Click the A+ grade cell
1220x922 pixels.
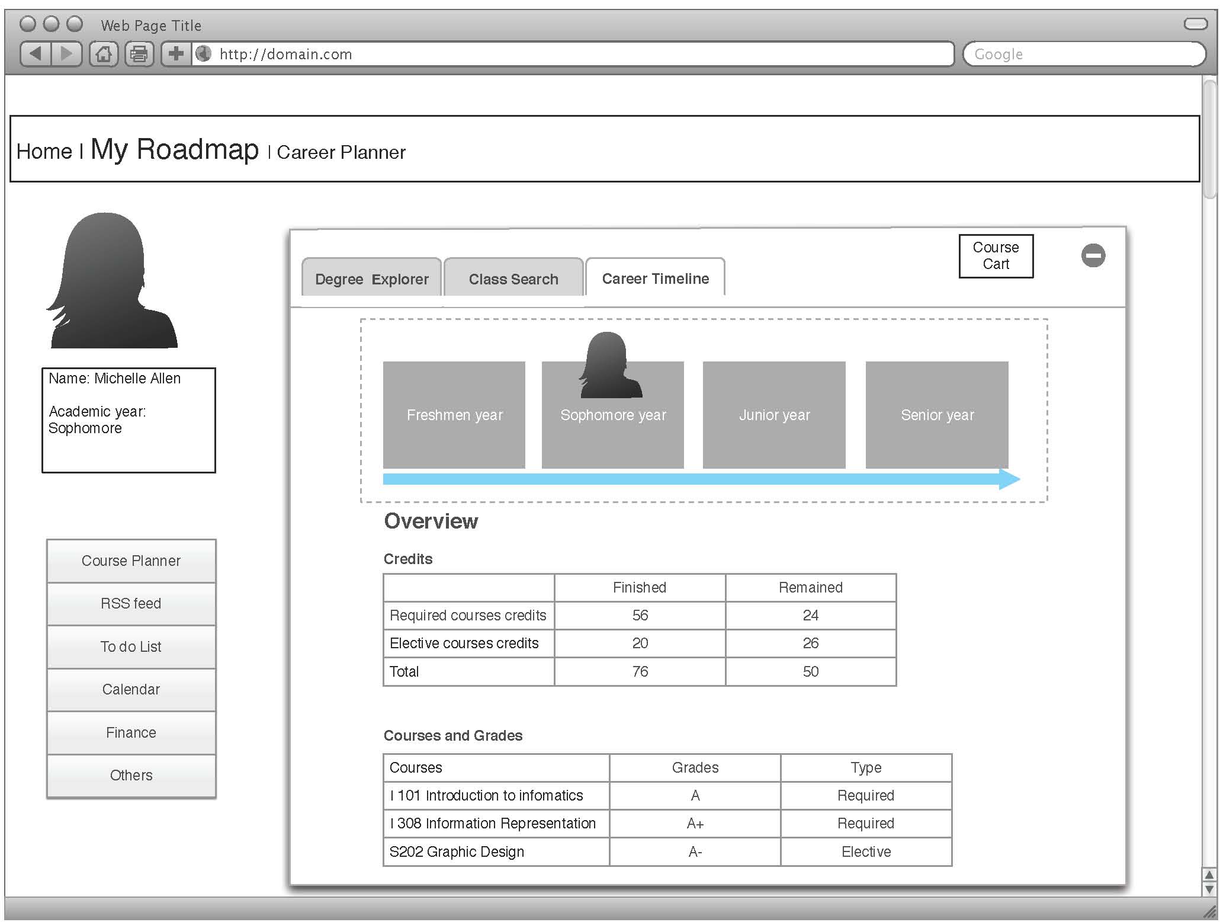point(695,823)
